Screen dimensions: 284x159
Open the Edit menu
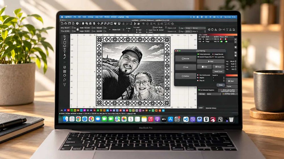click(x=79, y=17)
